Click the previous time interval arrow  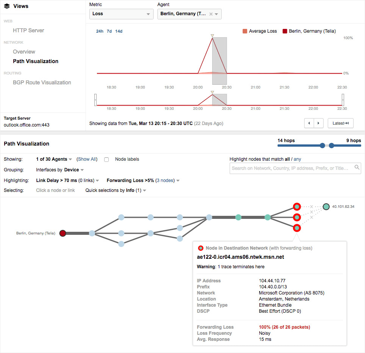pos(309,123)
